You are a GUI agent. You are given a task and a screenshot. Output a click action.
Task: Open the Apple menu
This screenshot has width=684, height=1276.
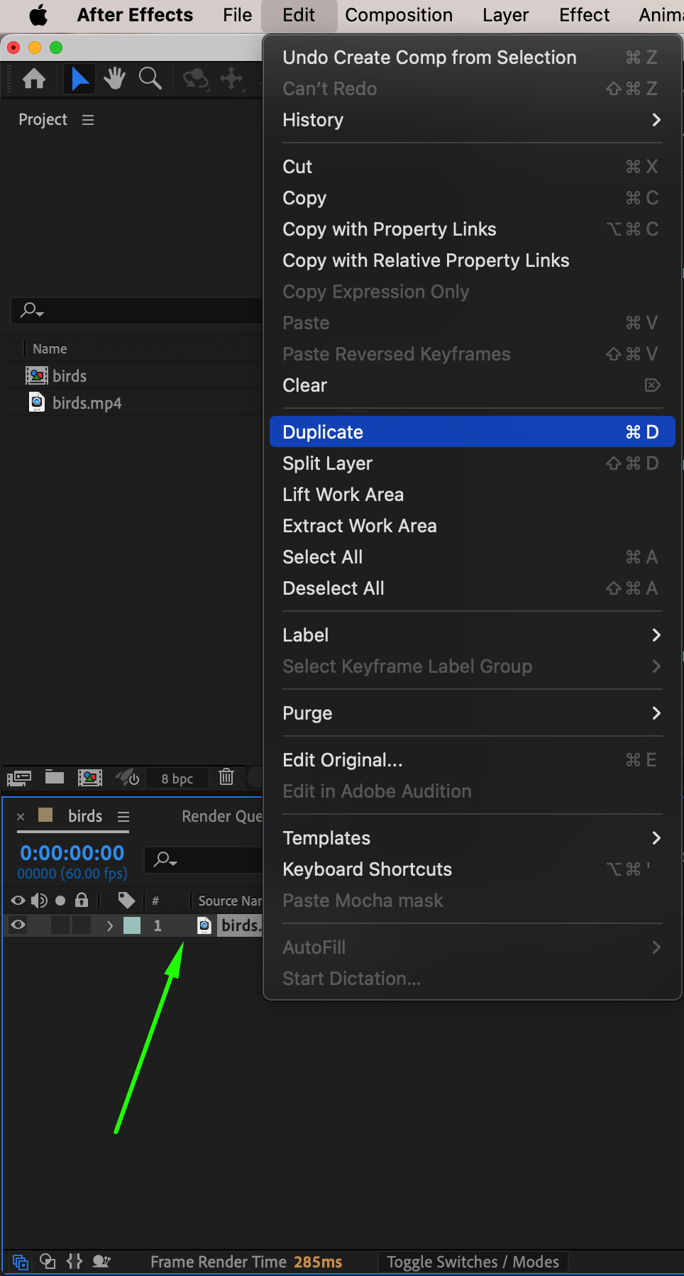(x=38, y=15)
